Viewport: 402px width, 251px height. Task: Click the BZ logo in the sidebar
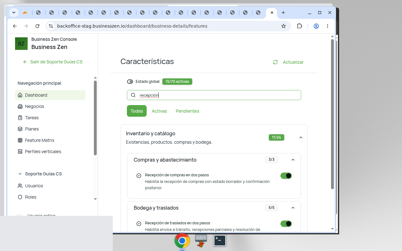coord(21,44)
